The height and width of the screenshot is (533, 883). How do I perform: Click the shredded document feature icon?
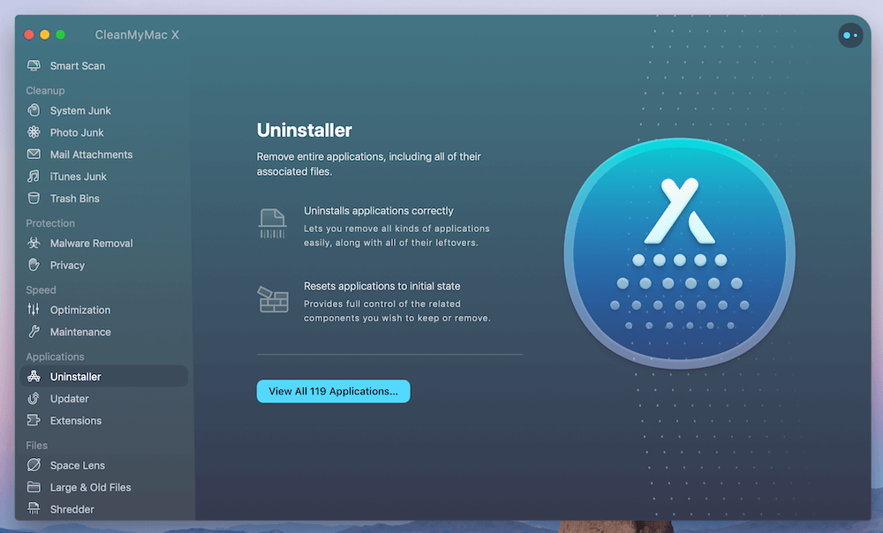[x=273, y=223]
